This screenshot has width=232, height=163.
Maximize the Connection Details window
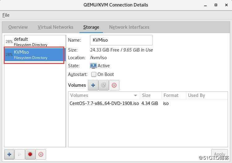[x=216, y=5]
